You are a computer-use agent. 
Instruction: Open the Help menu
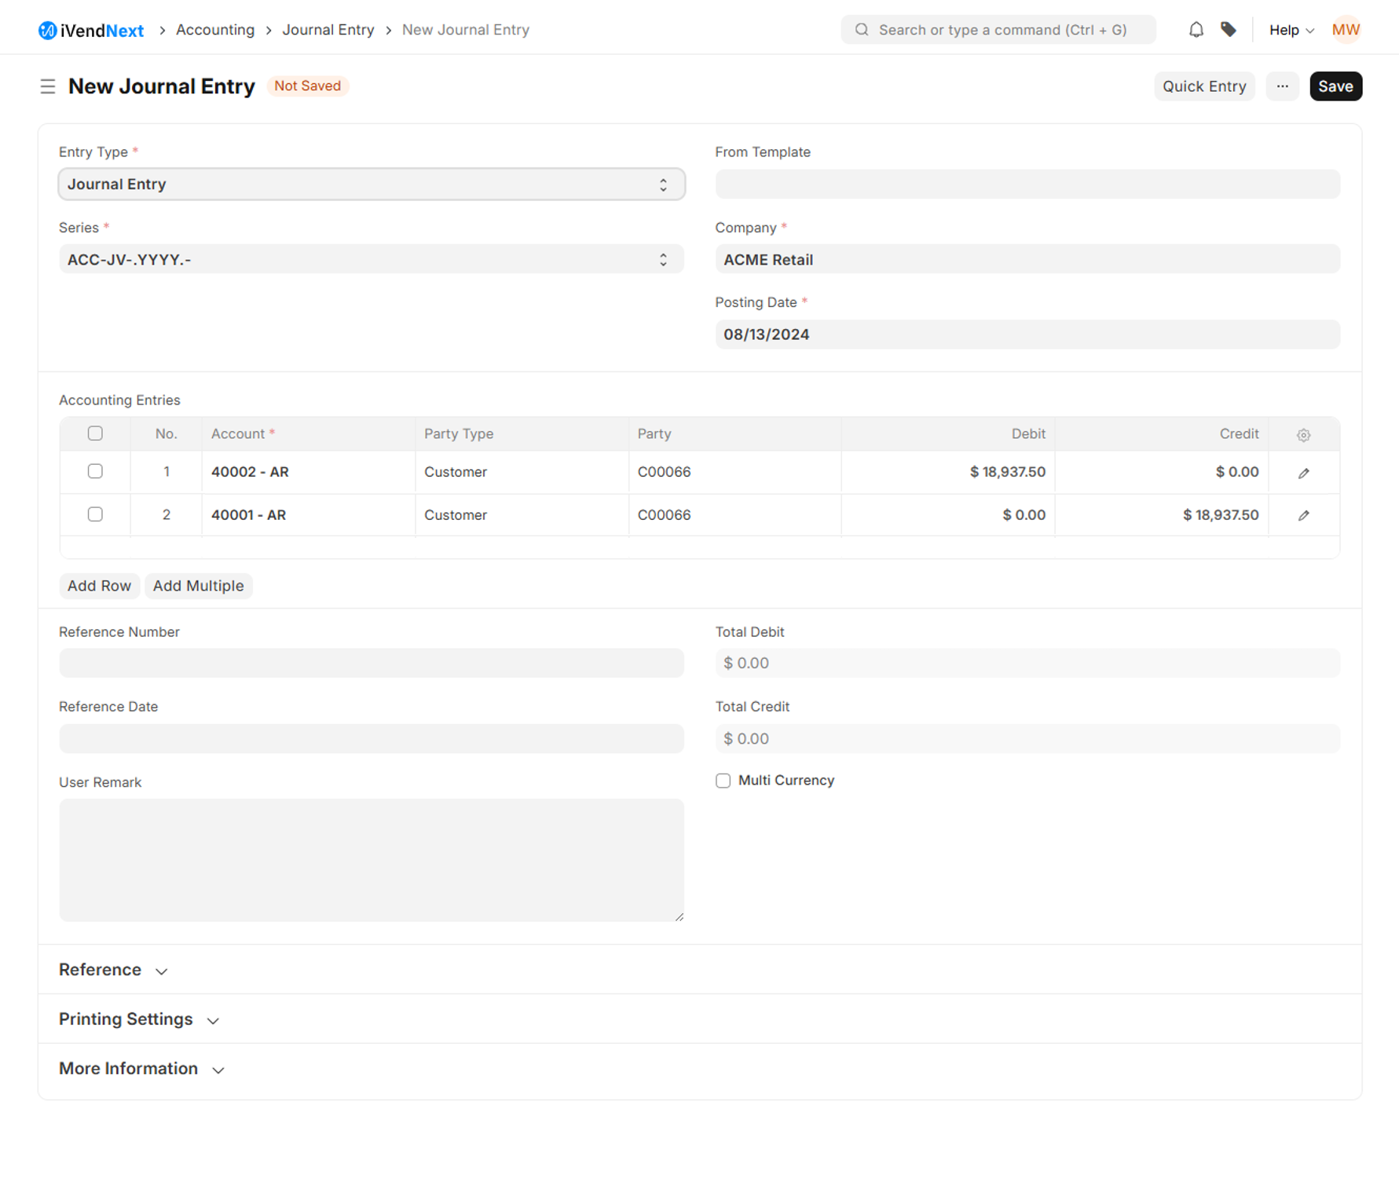point(1291,30)
